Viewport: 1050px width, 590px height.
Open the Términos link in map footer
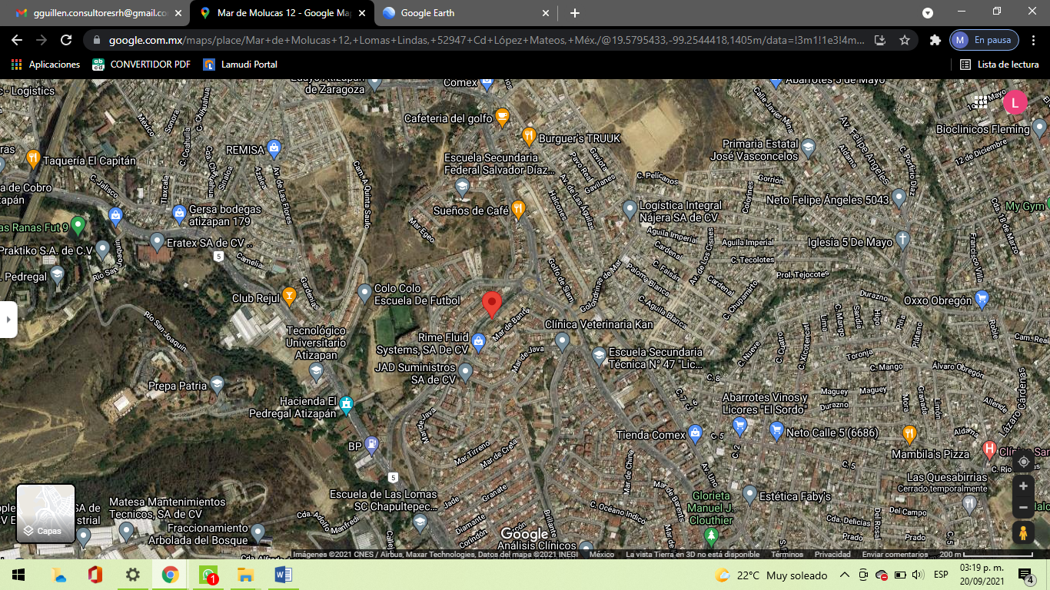787,554
